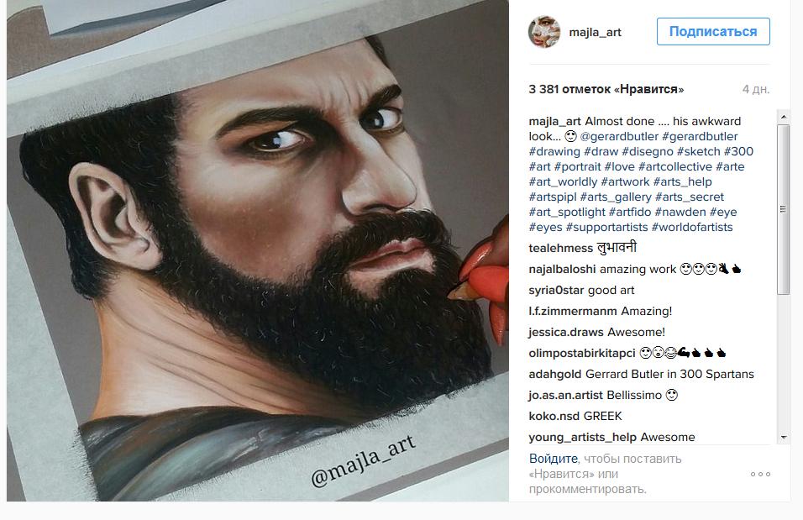Click the scrollbar down arrow in comments
This screenshot has width=803, height=520.
784,437
